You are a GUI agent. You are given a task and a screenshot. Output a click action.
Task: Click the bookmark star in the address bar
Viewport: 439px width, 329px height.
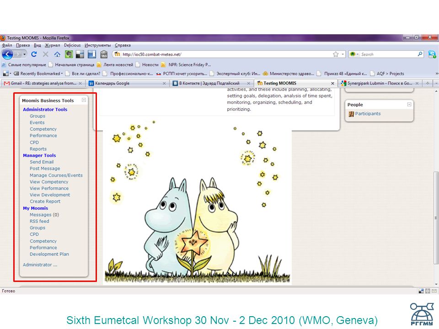(x=336, y=54)
